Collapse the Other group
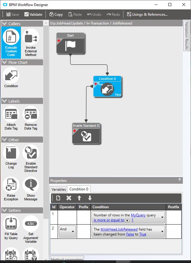Viewport: 191px width, 263px height. (x=5, y=140)
